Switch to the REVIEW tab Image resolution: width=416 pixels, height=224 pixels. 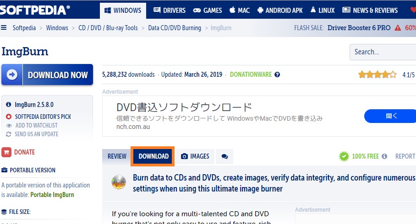pyautogui.click(x=117, y=156)
